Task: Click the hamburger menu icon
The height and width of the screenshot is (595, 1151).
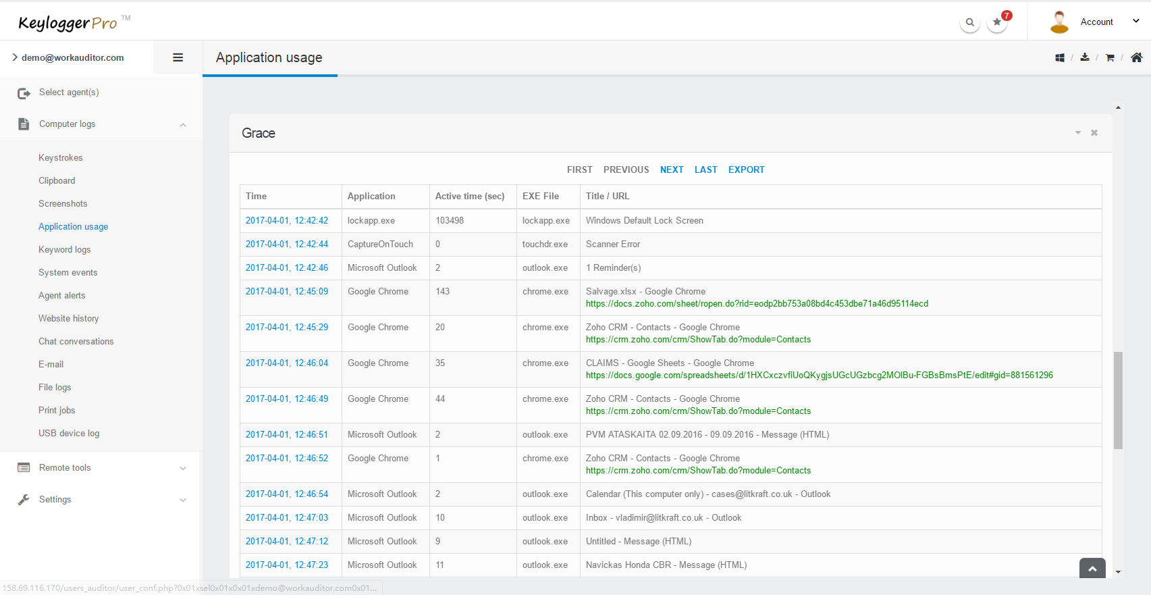Action: 178,57
